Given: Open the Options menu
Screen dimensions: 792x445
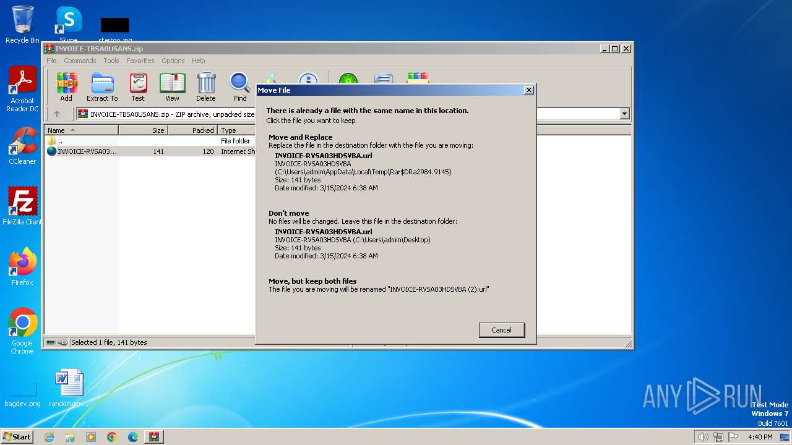Looking at the screenshot, I should (173, 61).
